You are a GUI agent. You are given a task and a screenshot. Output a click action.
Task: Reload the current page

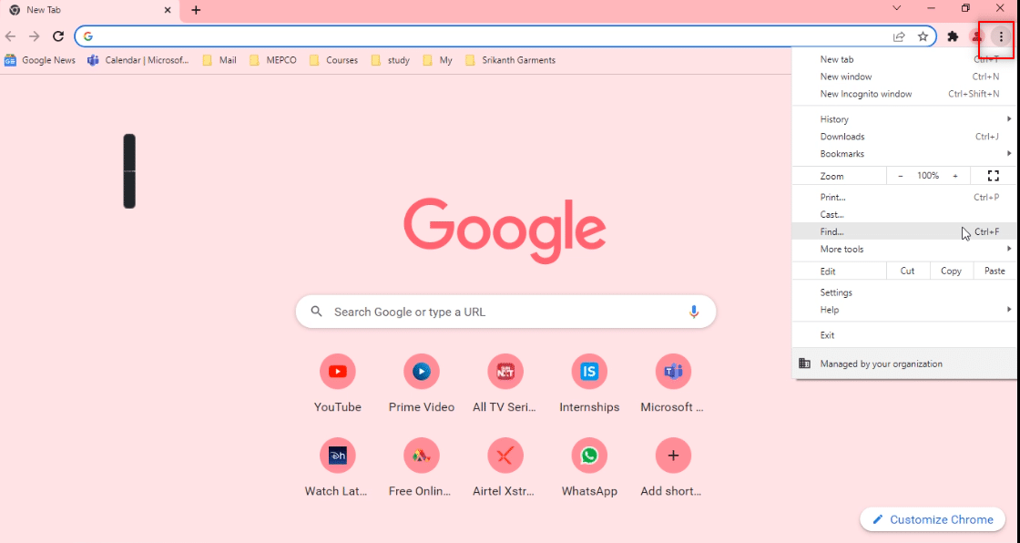[58, 36]
